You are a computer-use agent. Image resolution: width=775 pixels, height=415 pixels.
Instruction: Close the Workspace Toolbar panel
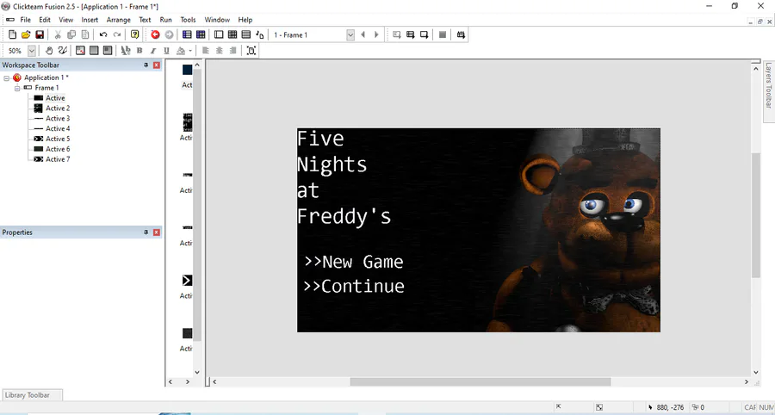pyautogui.click(x=157, y=65)
